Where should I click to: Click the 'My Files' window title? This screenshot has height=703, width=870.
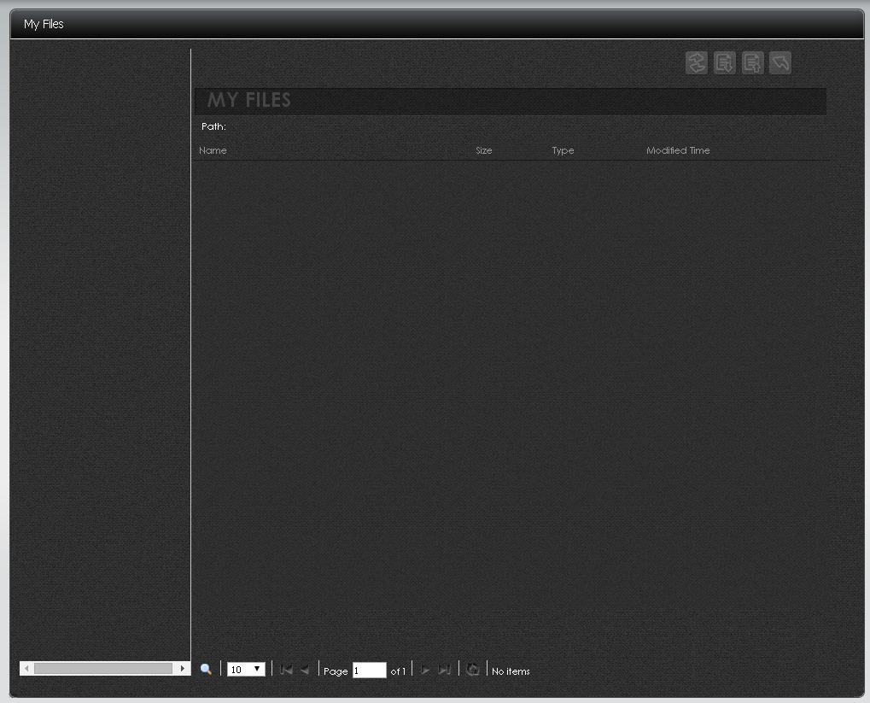(44, 24)
